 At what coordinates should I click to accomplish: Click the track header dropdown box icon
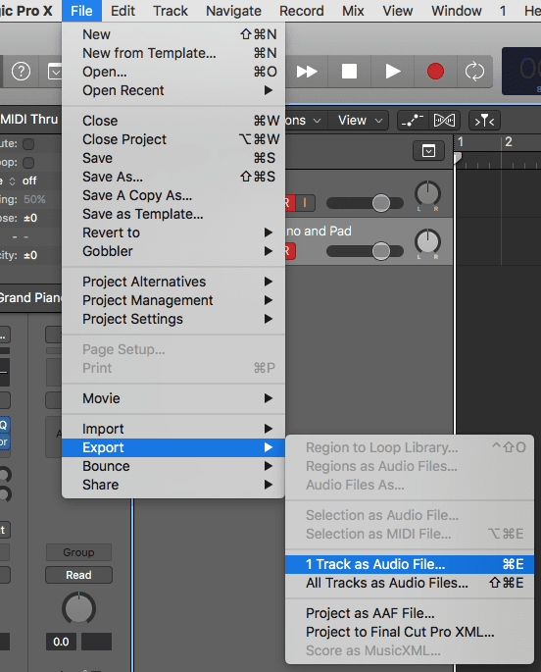click(428, 151)
